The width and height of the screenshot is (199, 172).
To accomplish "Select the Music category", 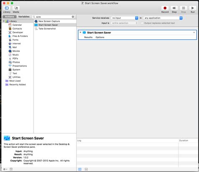I will (x=16, y=55).
